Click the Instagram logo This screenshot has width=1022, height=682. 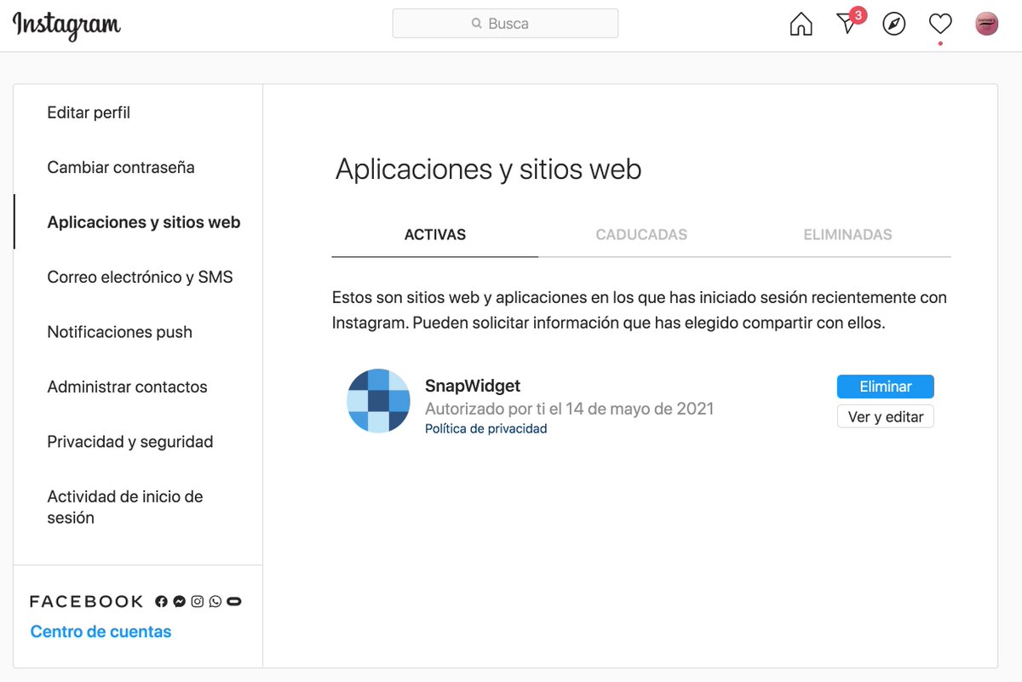66,26
